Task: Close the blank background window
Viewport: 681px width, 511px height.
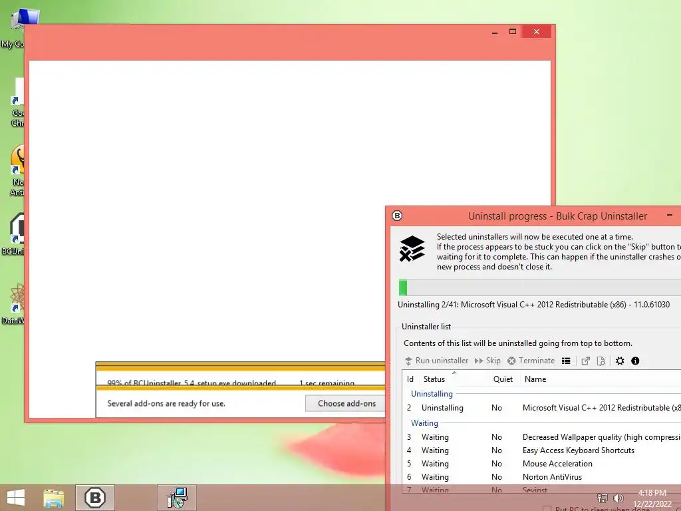Action: tap(537, 32)
